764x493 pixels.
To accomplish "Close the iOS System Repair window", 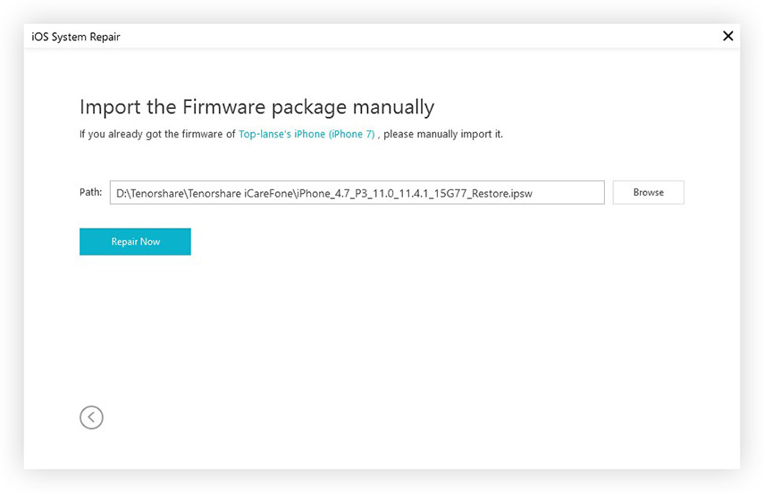I will (x=728, y=36).
